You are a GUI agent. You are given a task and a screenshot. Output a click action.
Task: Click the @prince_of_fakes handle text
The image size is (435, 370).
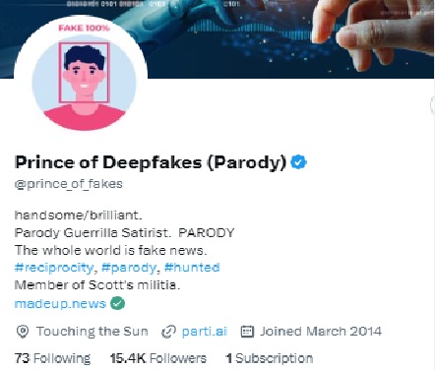point(69,184)
